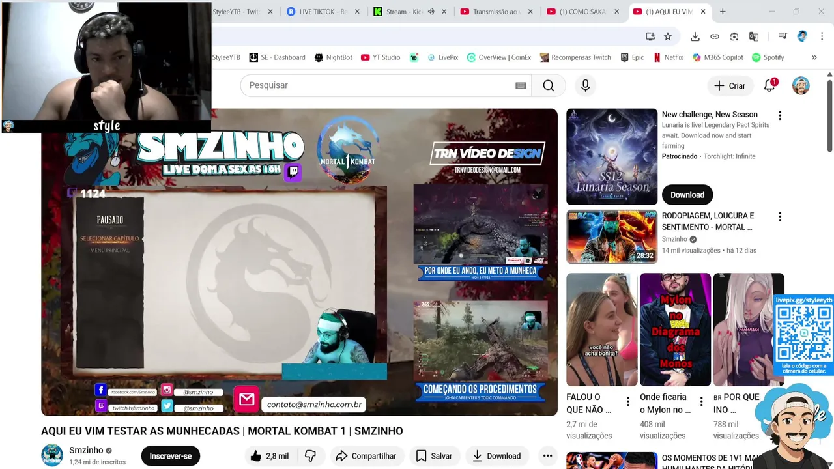
Task: Open the Smzinho channel avatar
Action: (52, 455)
